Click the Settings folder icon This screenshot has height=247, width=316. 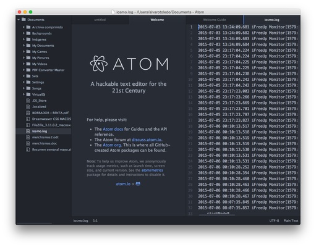click(x=28, y=82)
